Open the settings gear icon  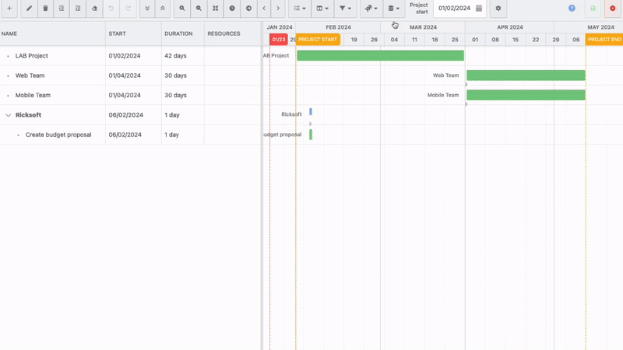coord(498,9)
